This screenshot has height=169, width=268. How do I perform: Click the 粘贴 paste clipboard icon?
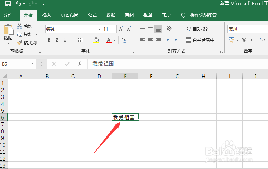(x=8, y=29)
